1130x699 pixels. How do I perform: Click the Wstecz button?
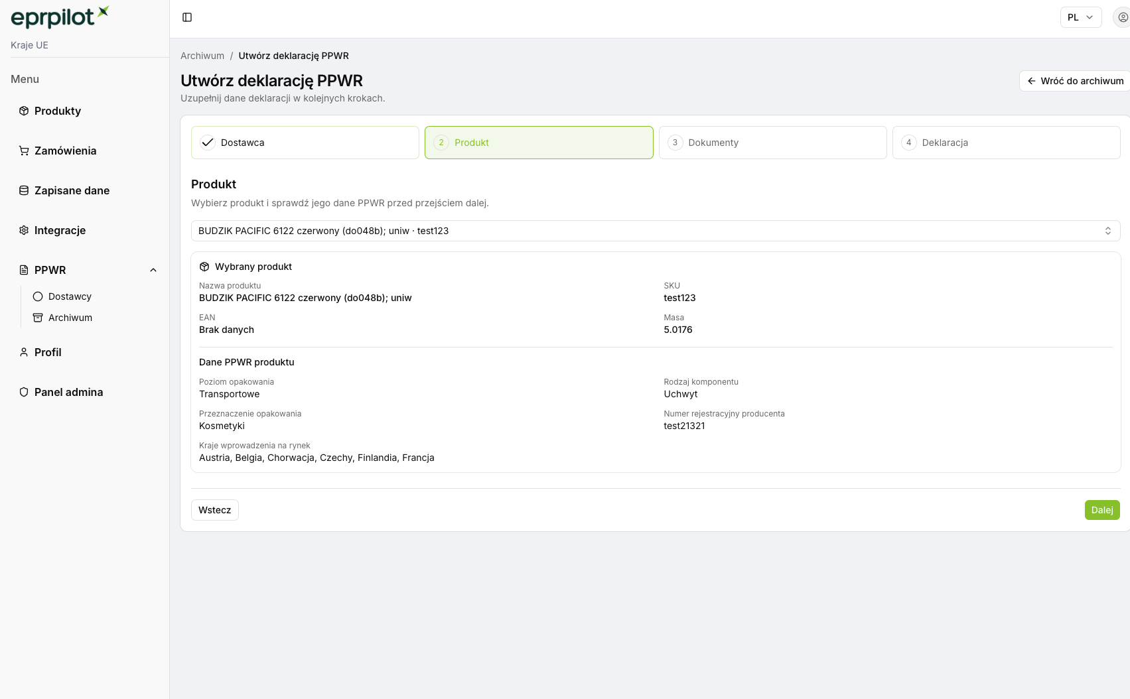click(x=215, y=510)
